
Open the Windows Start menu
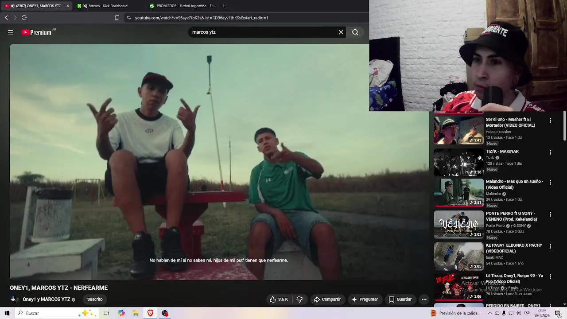[x=7, y=313]
